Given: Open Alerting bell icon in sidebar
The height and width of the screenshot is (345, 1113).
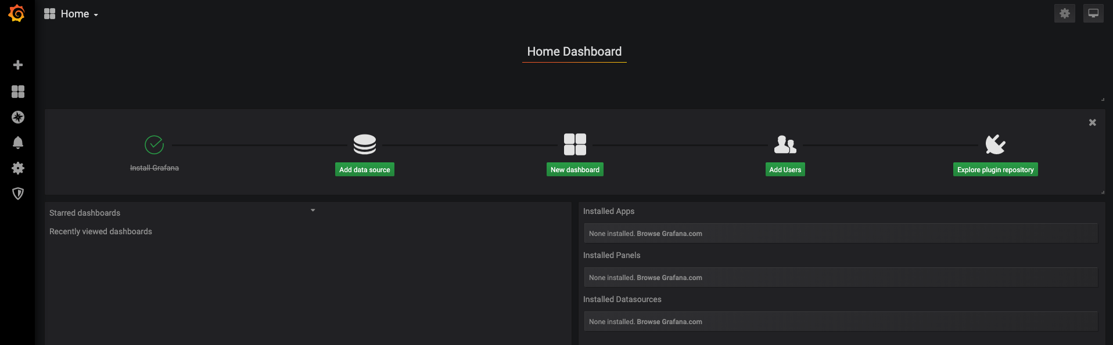Looking at the screenshot, I should point(18,143).
